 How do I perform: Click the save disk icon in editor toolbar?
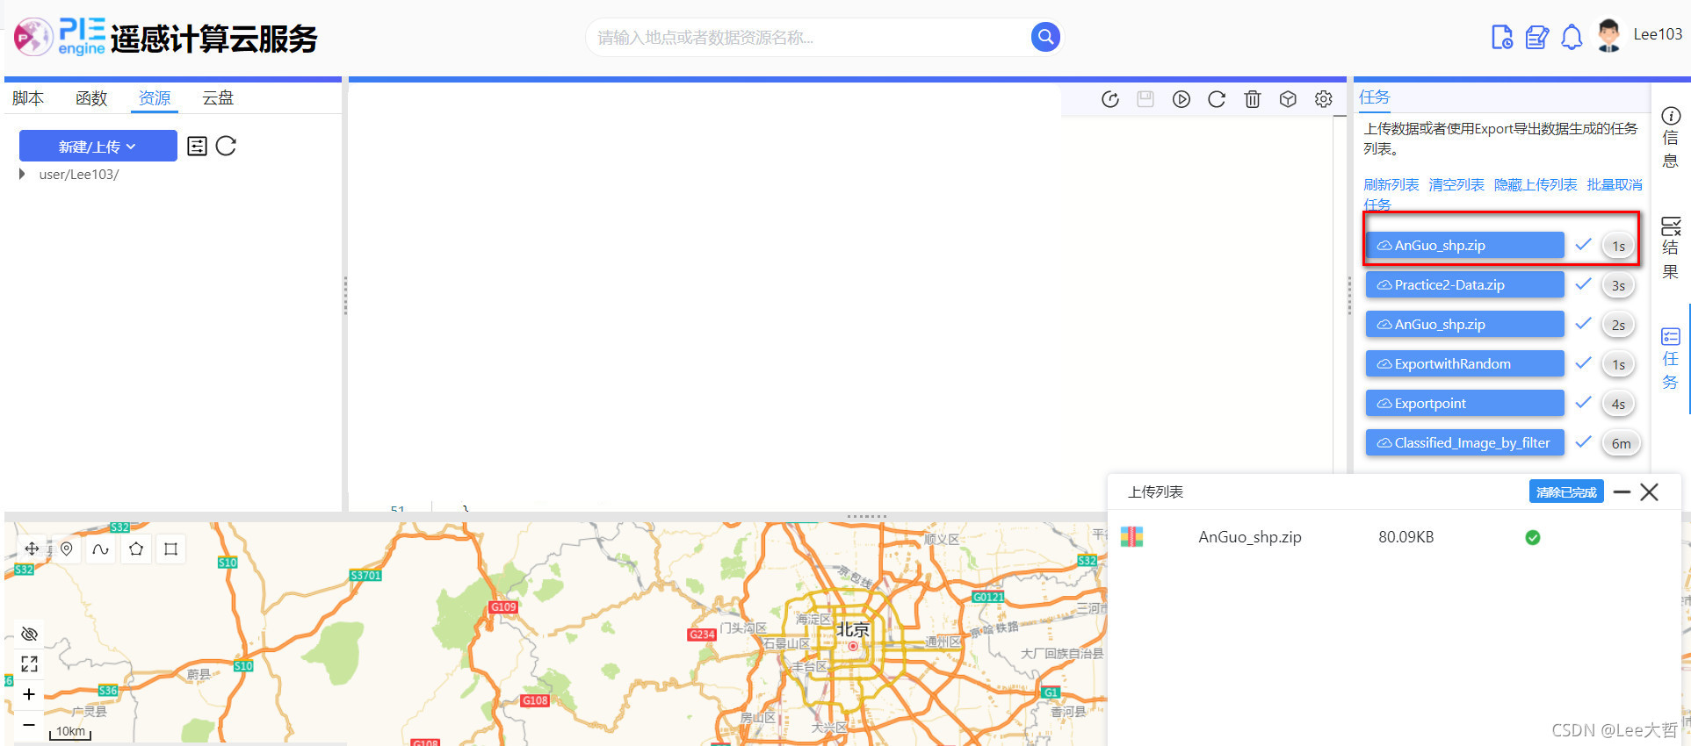click(x=1145, y=99)
